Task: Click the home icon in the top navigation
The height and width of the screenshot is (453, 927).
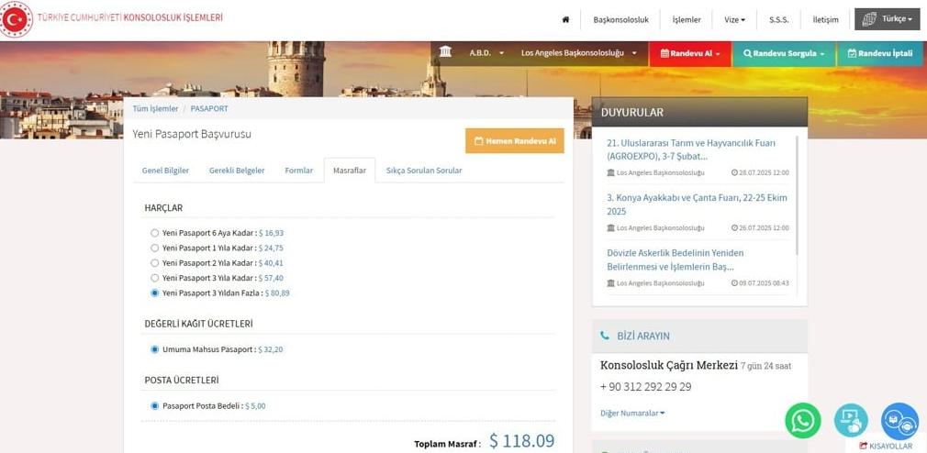Action: coord(565,19)
